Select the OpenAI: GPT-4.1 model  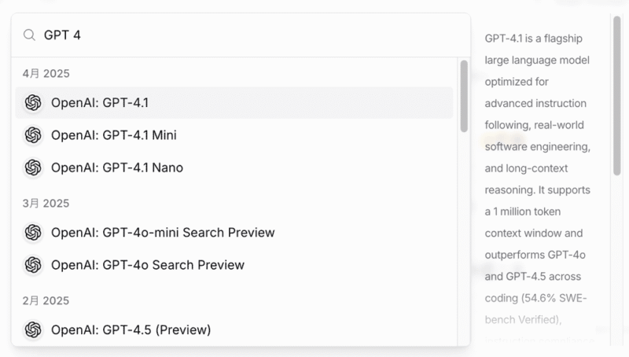point(234,103)
